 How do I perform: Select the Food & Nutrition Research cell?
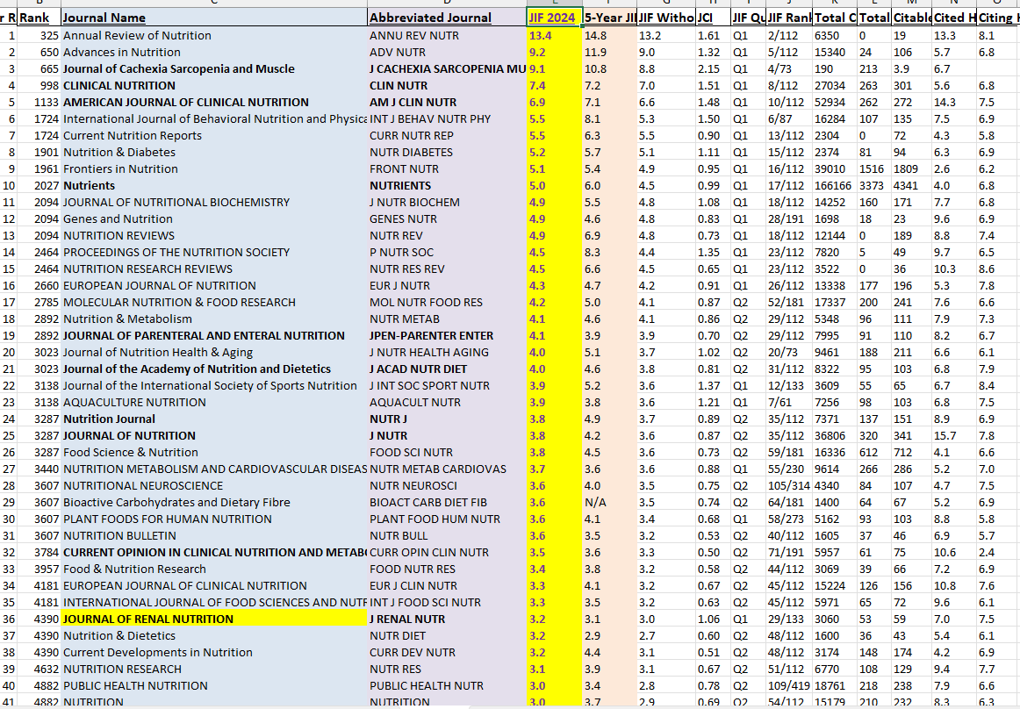coord(214,569)
